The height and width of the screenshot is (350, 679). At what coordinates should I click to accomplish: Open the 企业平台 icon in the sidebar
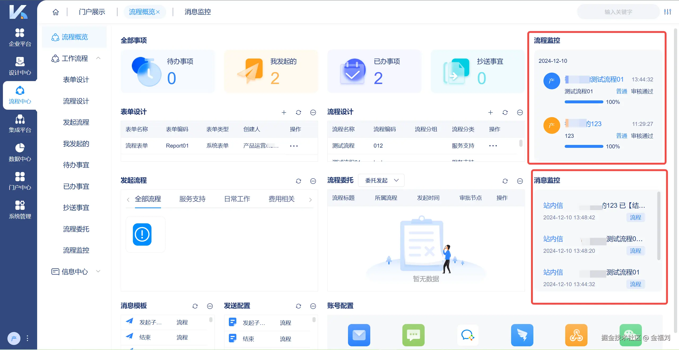[20, 37]
